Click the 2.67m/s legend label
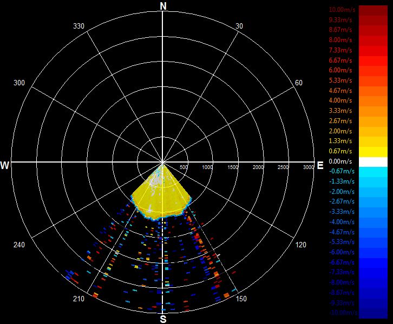 point(340,121)
